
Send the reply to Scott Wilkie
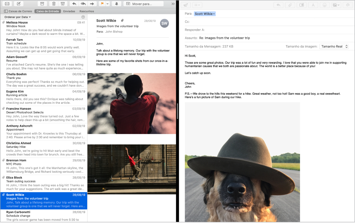[x=186, y=5]
